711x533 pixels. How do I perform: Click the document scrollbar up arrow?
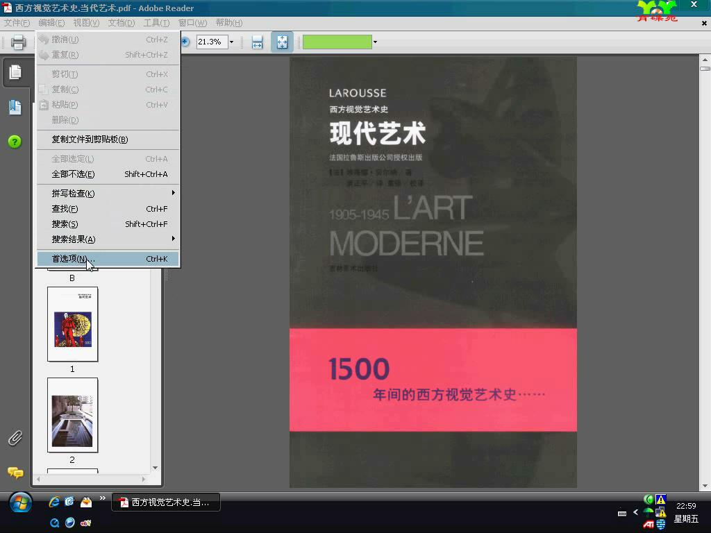[x=705, y=60]
